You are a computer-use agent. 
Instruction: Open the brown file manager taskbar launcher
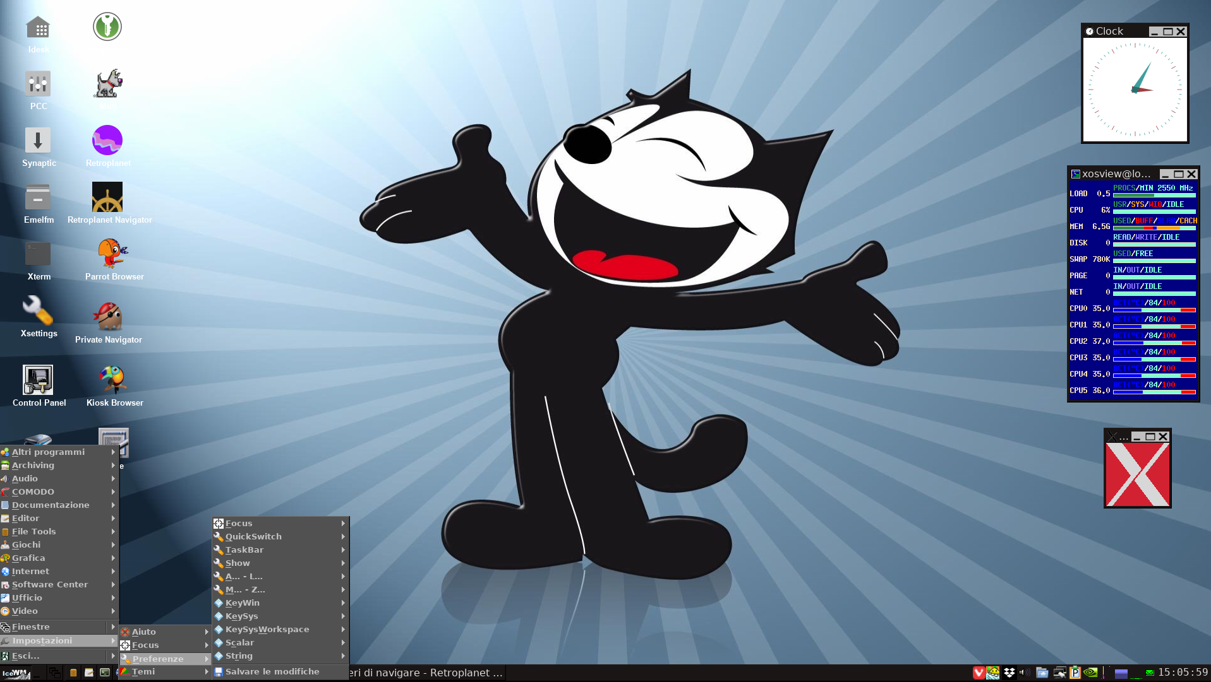pyautogui.click(x=73, y=673)
